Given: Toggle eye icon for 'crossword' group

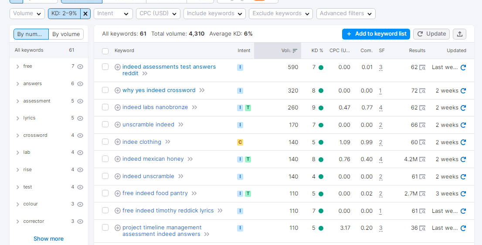Looking at the screenshot, I should (80, 136).
